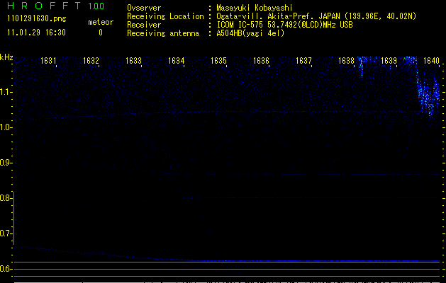This screenshot has height=283, width=446.
Task: Click the 1638 time marker
Action: tap(347, 61)
